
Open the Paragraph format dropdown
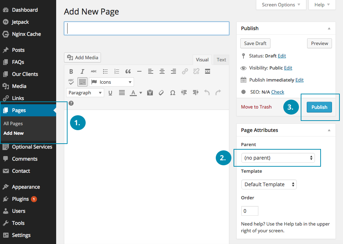85,93
